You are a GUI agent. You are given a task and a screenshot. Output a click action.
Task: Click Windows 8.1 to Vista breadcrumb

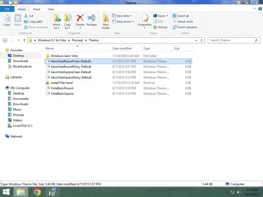click(52, 40)
